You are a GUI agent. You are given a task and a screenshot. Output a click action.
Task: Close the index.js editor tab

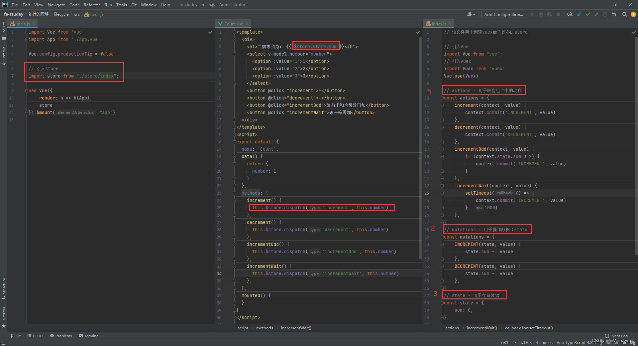(x=450, y=24)
